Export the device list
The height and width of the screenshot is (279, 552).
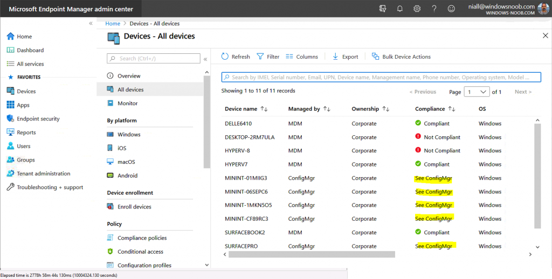(345, 57)
